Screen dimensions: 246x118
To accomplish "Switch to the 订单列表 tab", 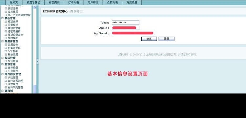I will [73, 3].
